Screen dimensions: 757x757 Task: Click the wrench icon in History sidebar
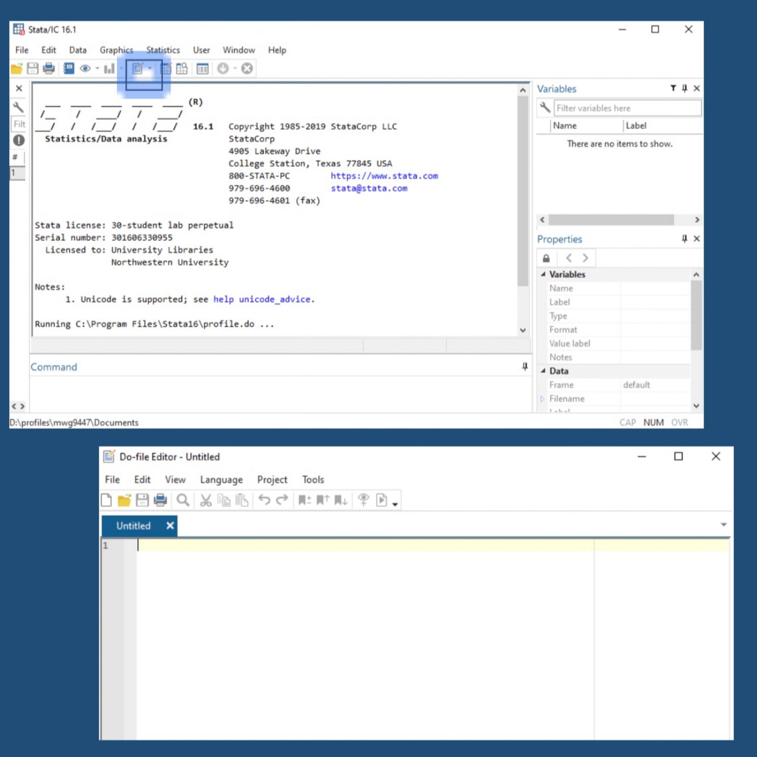tap(18, 107)
